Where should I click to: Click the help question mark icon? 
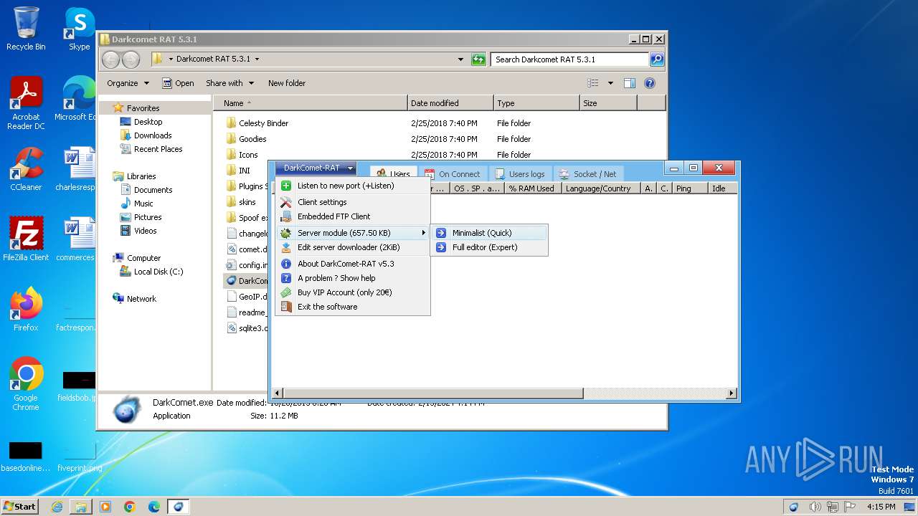[x=285, y=278]
